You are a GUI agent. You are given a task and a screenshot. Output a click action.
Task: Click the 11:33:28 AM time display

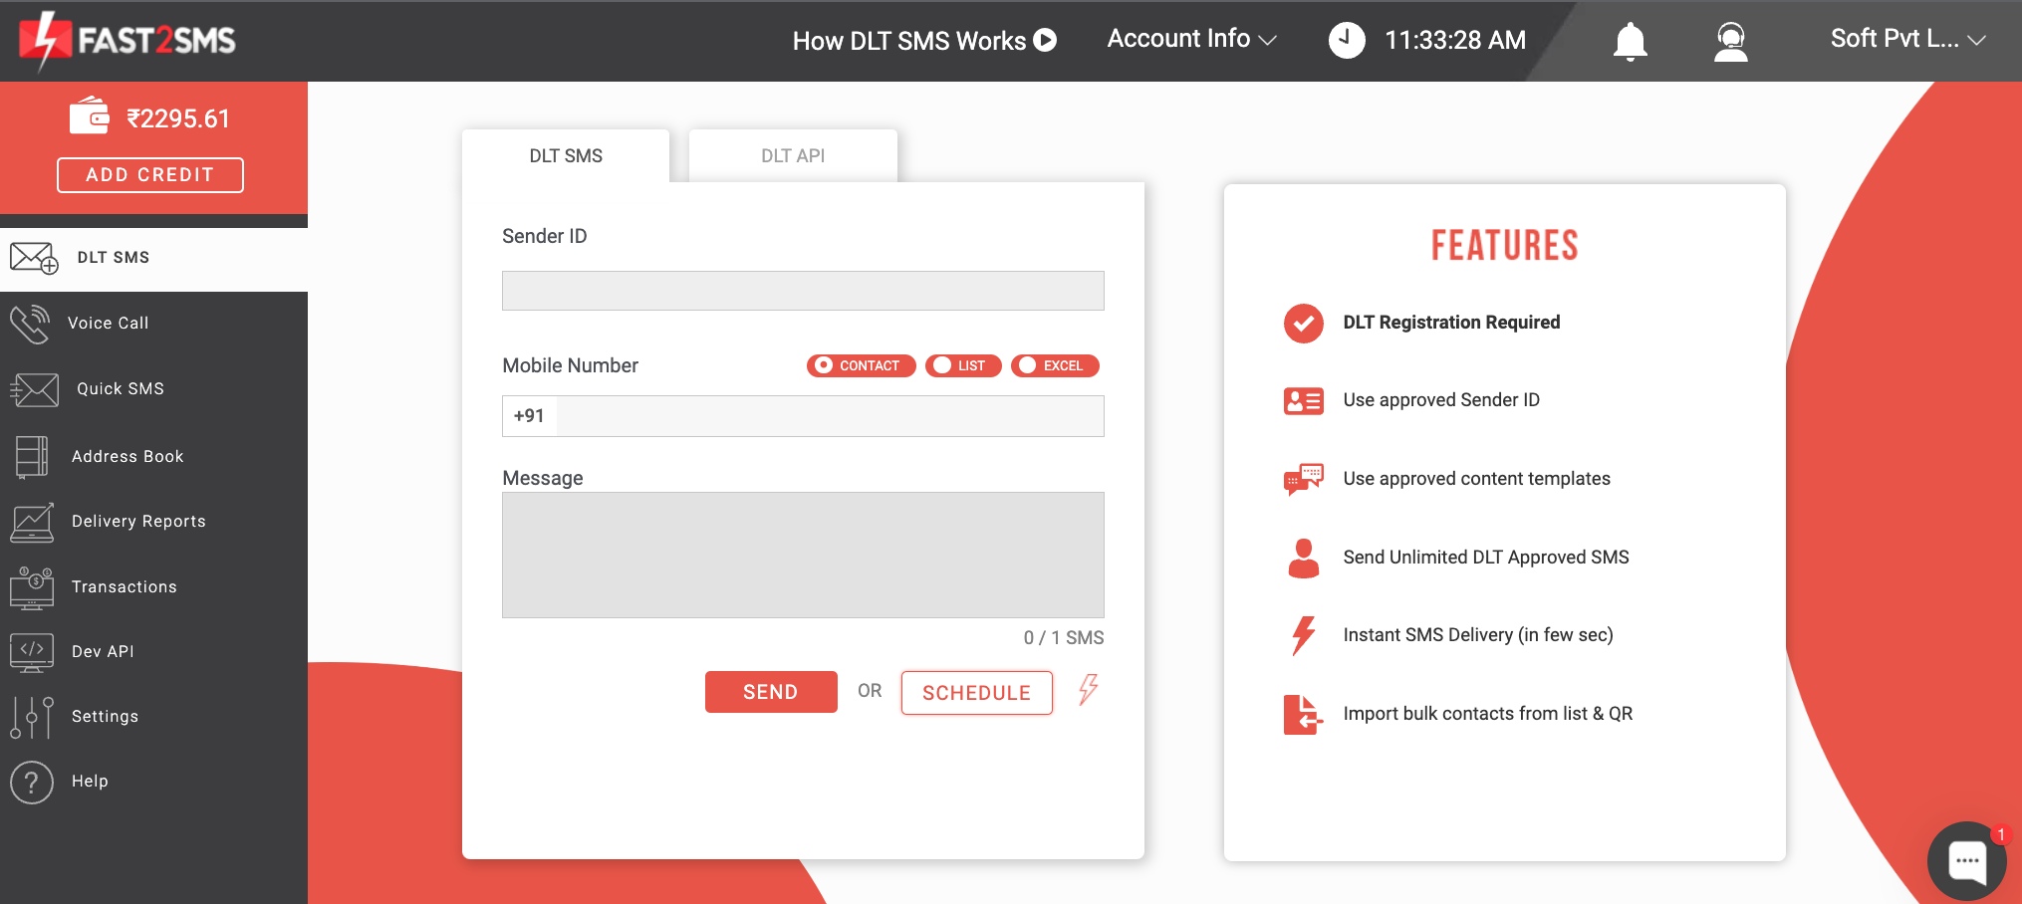pyautogui.click(x=1455, y=40)
